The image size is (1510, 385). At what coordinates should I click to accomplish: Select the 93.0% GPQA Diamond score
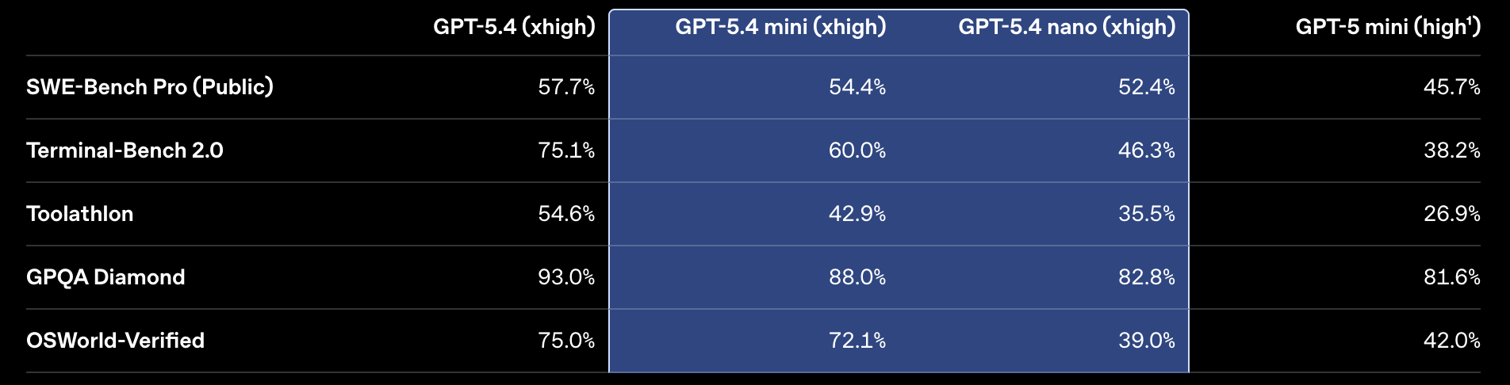(x=566, y=277)
